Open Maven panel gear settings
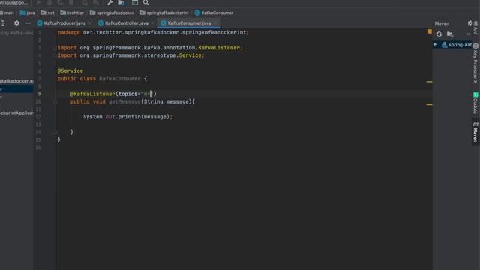The height and width of the screenshot is (270, 480). [470, 23]
